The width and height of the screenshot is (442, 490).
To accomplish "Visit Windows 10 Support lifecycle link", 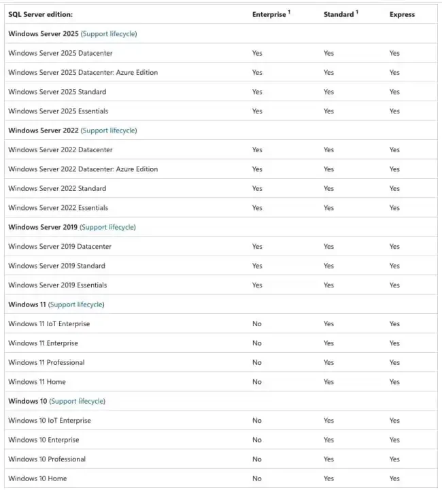I will coord(78,401).
